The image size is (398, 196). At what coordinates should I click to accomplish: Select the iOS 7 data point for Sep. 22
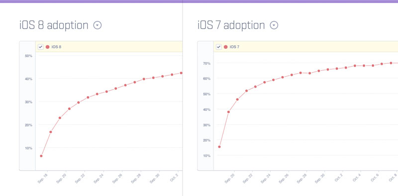tap(255, 87)
